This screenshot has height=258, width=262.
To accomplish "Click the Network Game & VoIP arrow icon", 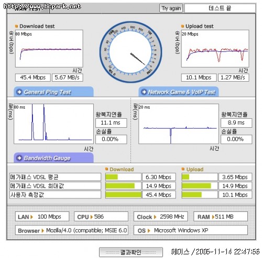I will [144, 92].
